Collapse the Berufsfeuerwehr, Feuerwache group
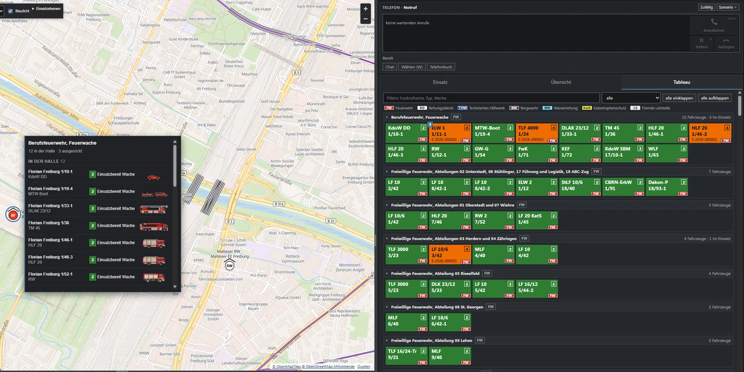This screenshot has width=744, height=372. (388, 117)
